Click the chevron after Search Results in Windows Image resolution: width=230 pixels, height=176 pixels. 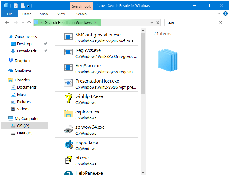95,22
